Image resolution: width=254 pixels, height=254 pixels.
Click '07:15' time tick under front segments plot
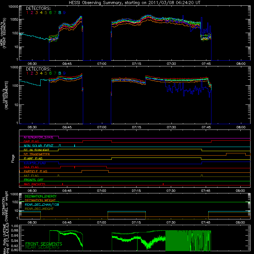[137, 64]
